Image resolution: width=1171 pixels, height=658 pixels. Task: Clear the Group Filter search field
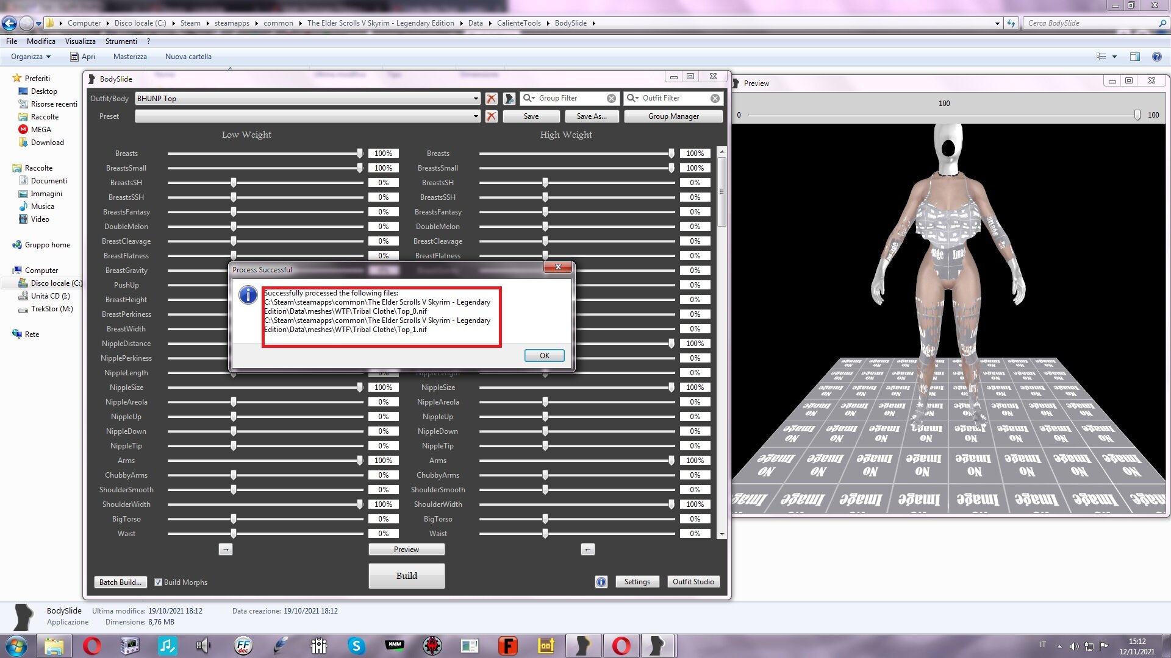(611, 98)
